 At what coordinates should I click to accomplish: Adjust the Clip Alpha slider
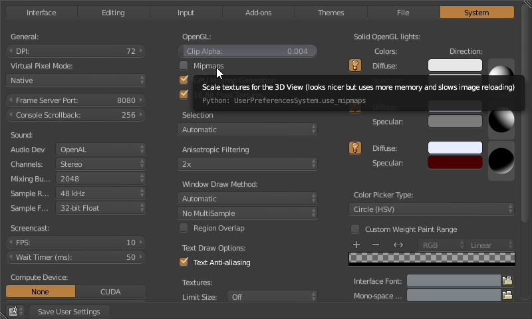[x=247, y=51]
